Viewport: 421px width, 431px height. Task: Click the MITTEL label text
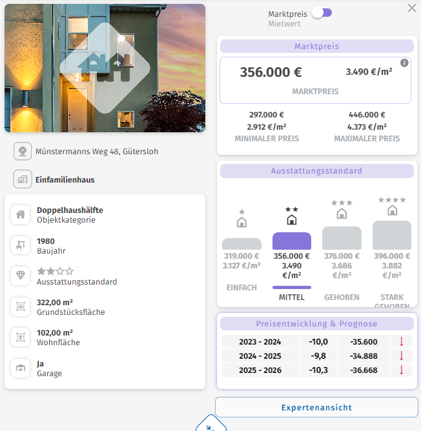tap(292, 297)
